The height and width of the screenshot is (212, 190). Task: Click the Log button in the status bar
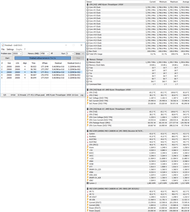pyautogui.click(x=82, y=95)
